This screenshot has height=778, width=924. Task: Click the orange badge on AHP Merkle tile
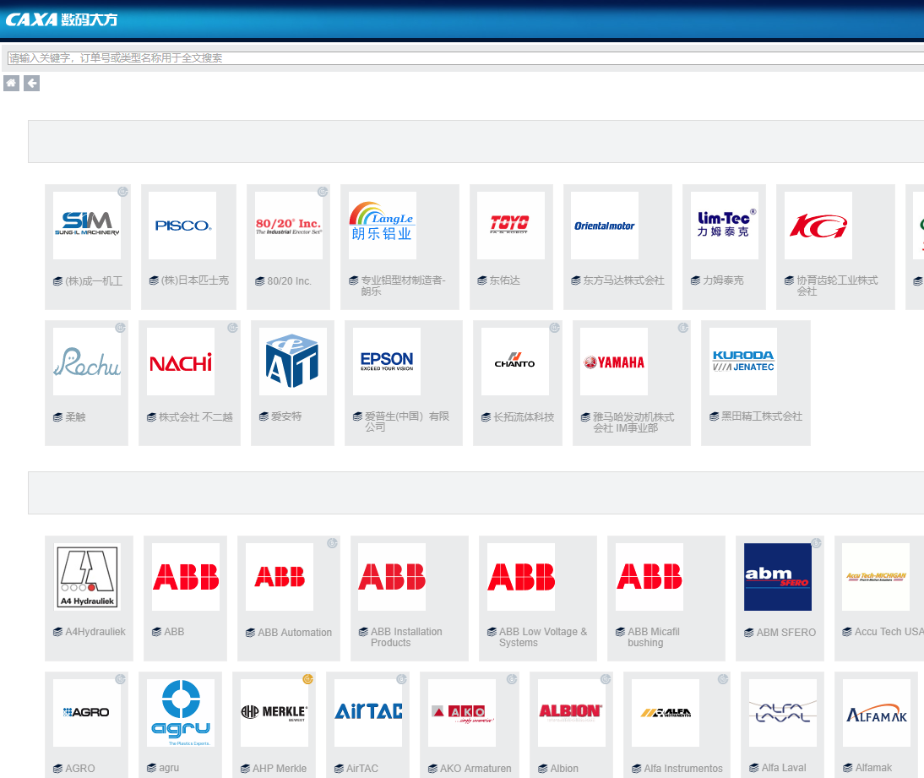point(307,679)
